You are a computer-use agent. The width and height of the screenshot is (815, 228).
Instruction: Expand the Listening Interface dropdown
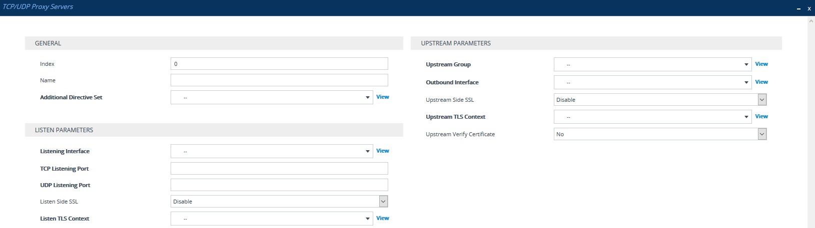pyautogui.click(x=271, y=151)
